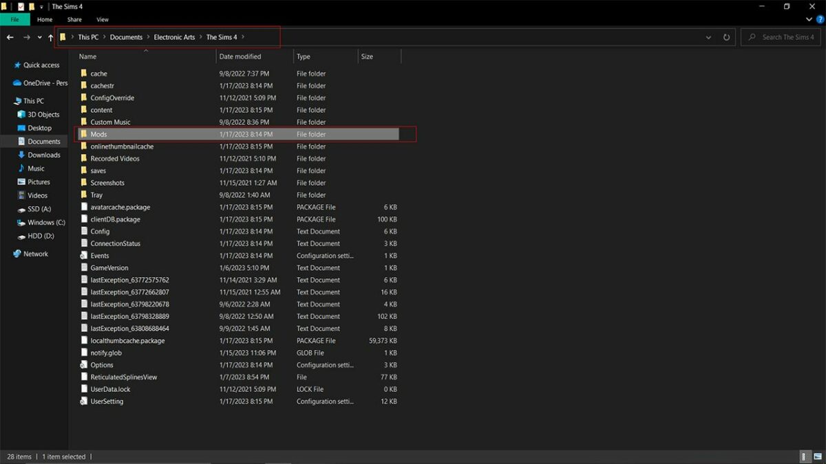The height and width of the screenshot is (464, 826).
Task: Switch to the View ribbon tab
Action: click(x=102, y=19)
